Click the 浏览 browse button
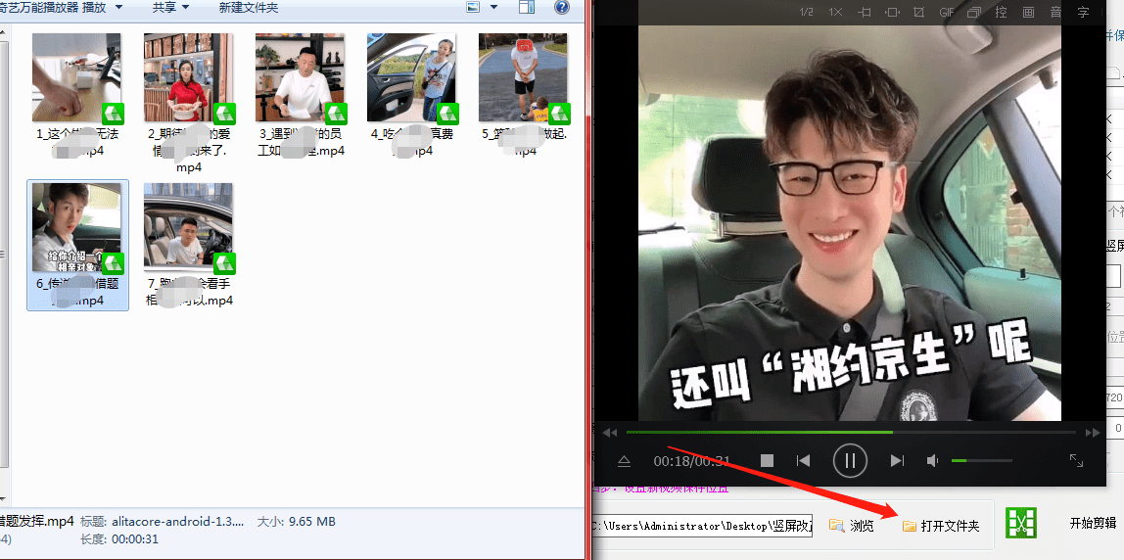Image resolution: width=1124 pixels, height=560 pixels. pyautogui.click(x=853, y=526)
